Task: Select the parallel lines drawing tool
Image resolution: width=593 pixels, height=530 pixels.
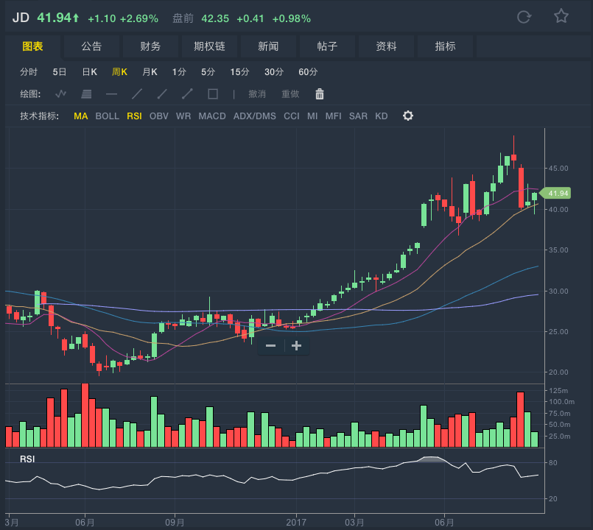Action: point(86,93)
